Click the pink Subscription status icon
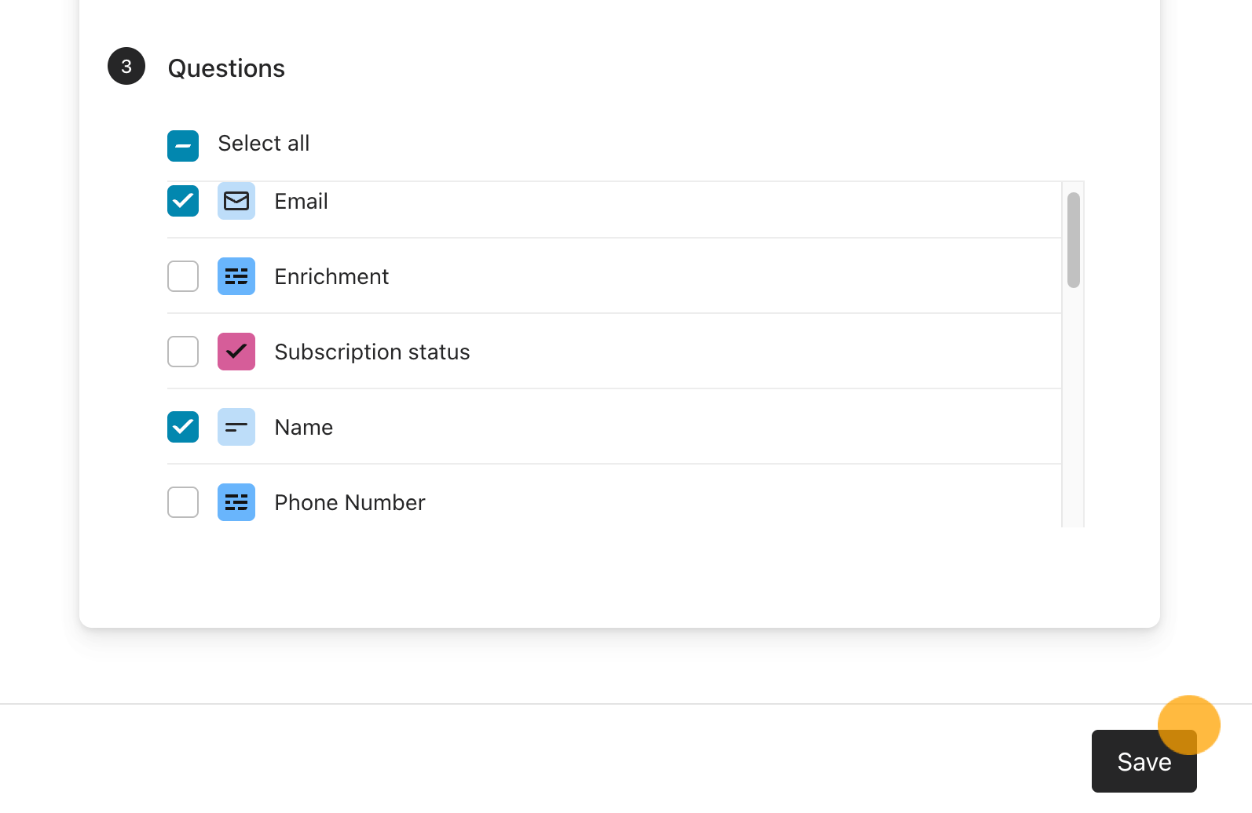 pos(236,352)
